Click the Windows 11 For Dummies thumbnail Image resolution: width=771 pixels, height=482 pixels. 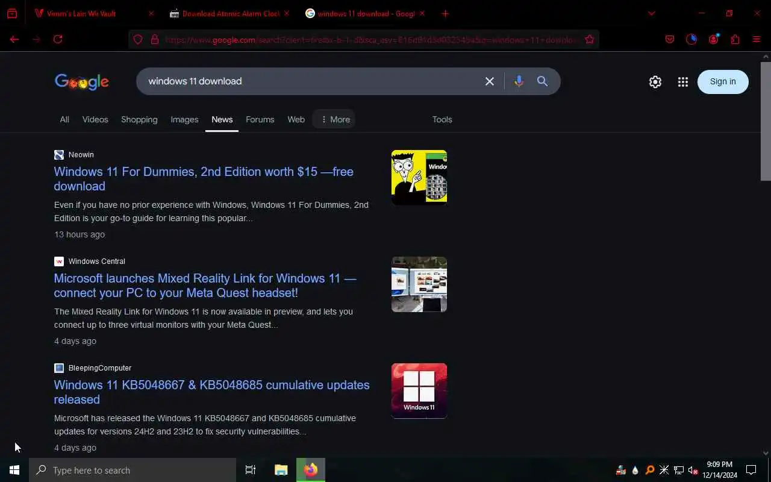pos(419,178)
